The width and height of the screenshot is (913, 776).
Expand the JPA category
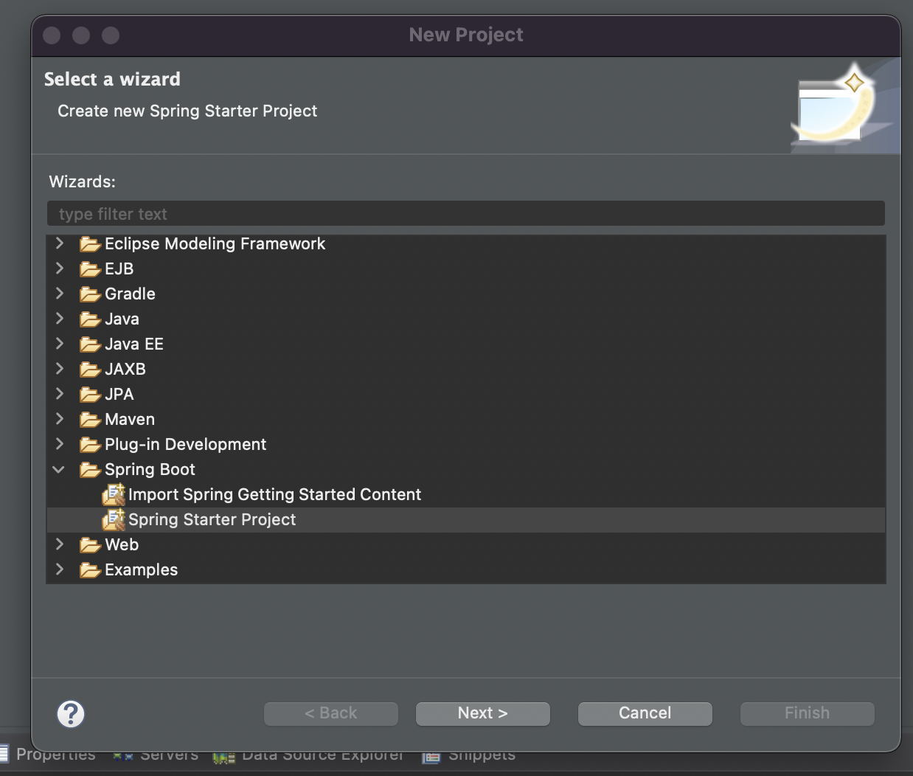(60, 393)
